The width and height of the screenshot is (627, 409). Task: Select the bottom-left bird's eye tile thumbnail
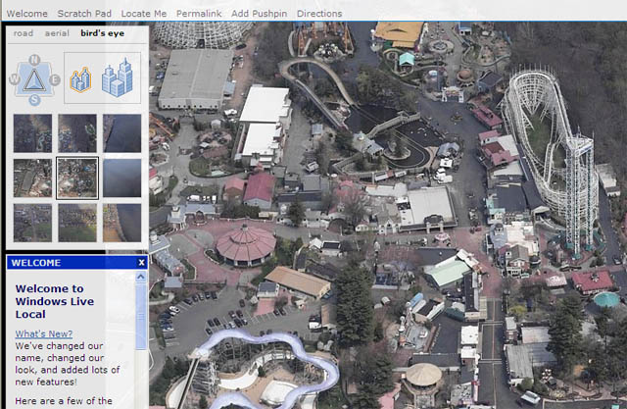(32, 223)
